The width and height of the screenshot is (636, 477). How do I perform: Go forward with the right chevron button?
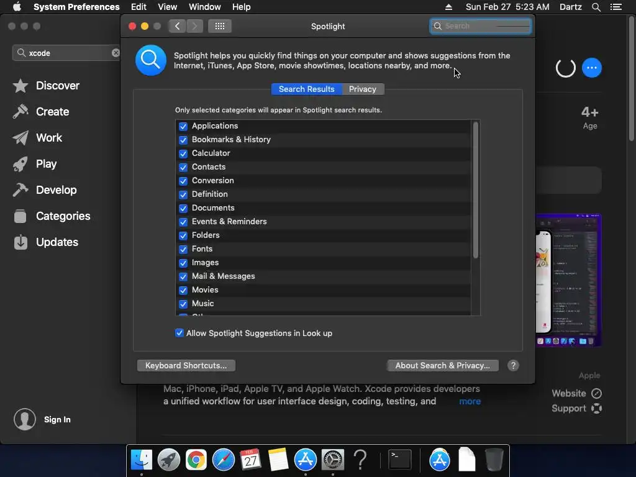194,26
